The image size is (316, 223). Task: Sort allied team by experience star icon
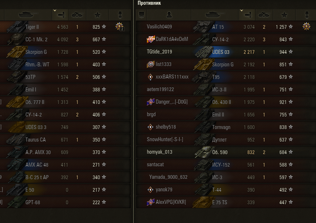[x=97, y=15]
